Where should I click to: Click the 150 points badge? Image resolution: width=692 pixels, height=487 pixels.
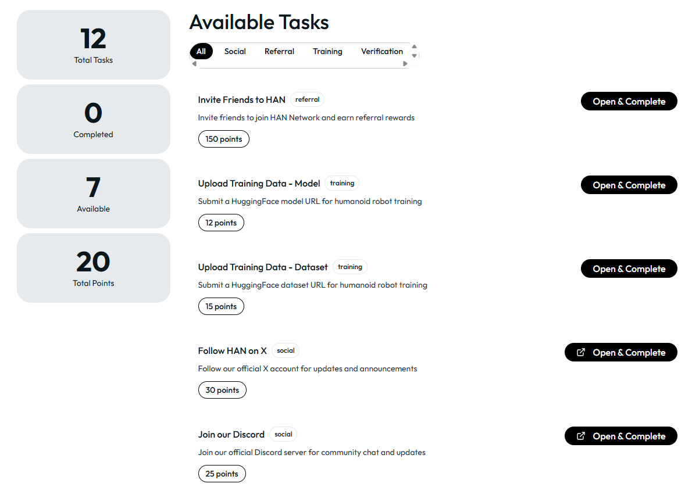224,139
